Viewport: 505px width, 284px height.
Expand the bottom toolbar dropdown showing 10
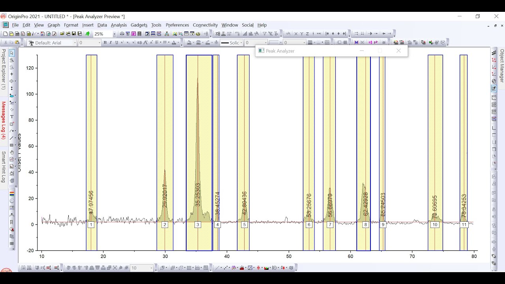pyautogui.click(x=151, y=268)
